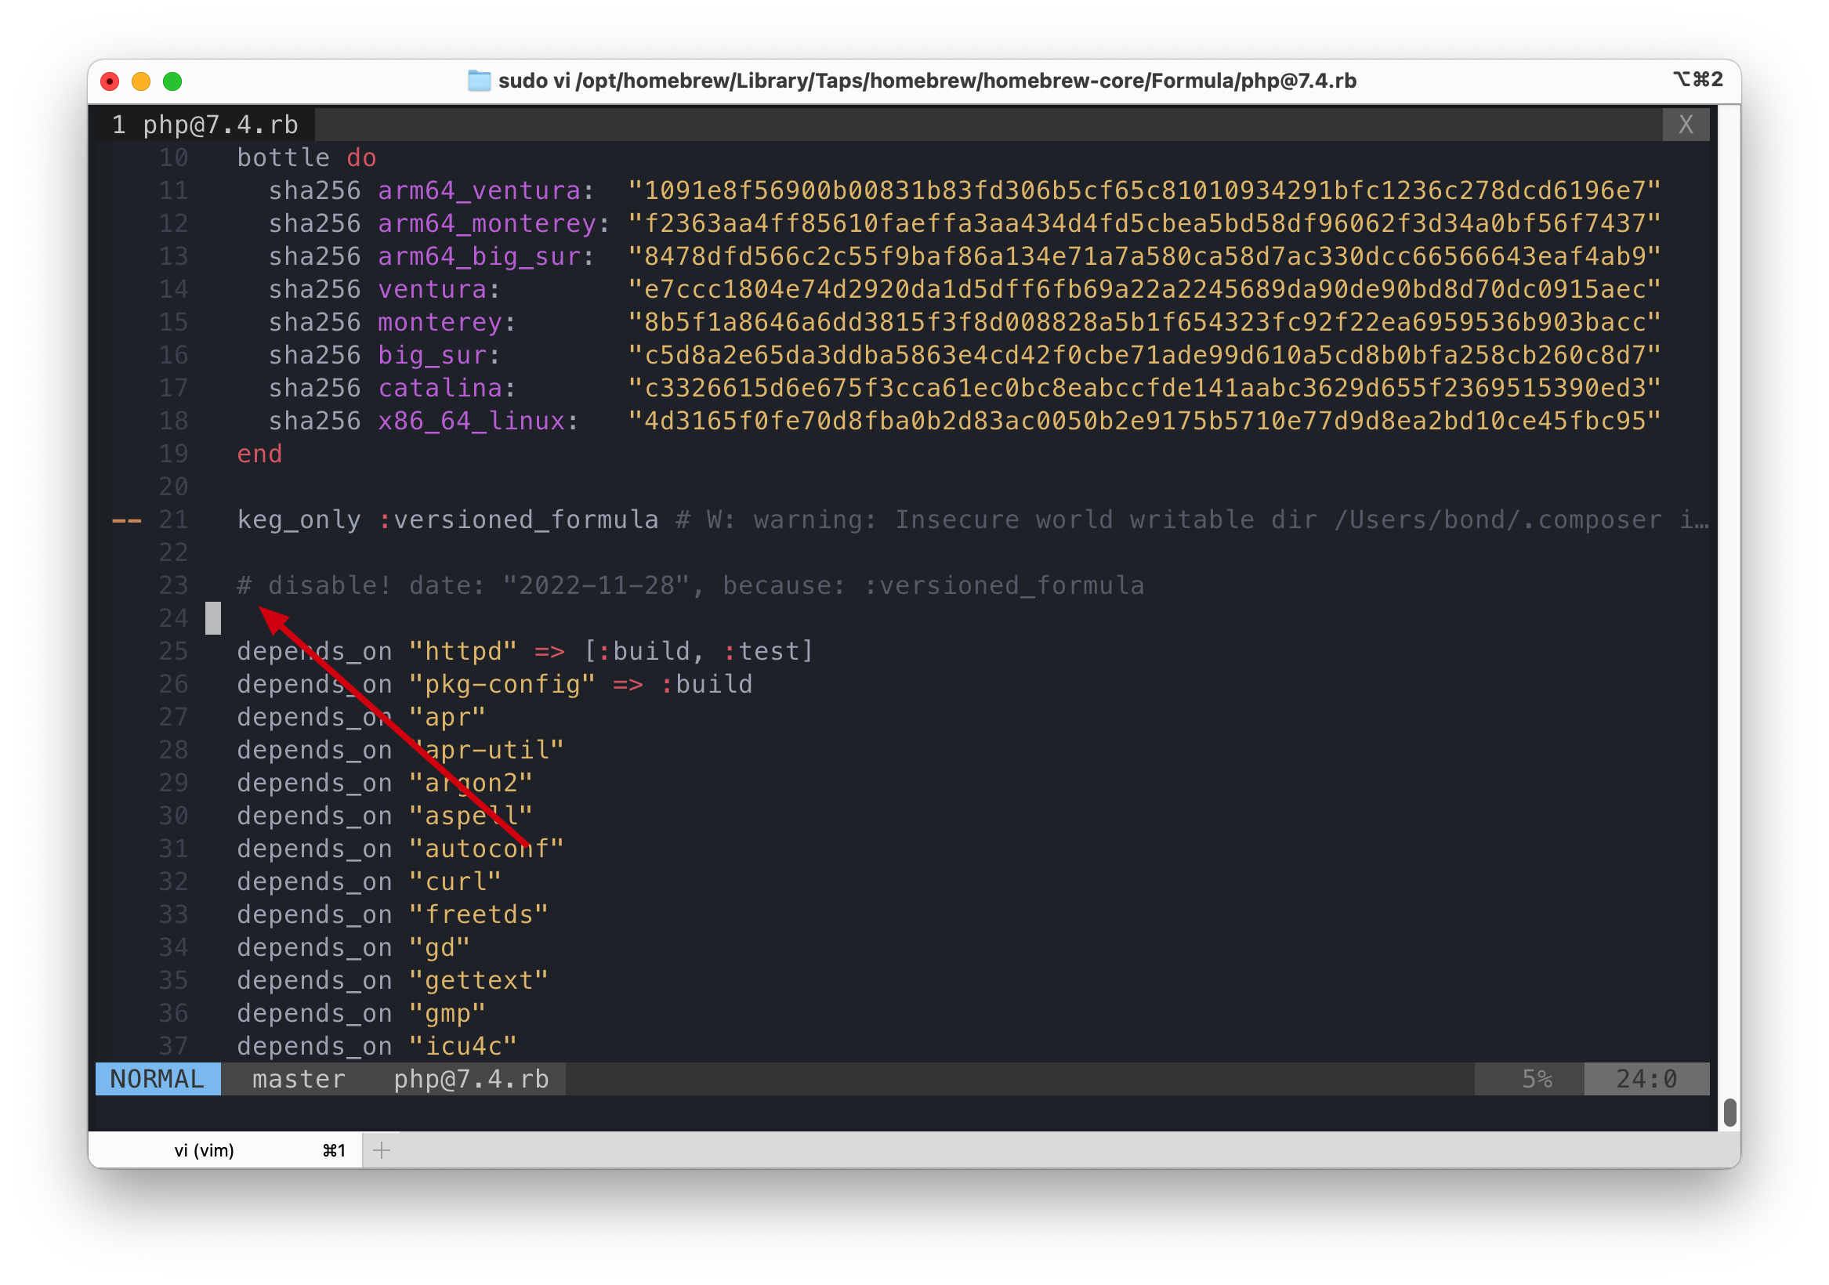
Task: Click '"curl"' dependency on line 32
Action: [x=455, y=881]
